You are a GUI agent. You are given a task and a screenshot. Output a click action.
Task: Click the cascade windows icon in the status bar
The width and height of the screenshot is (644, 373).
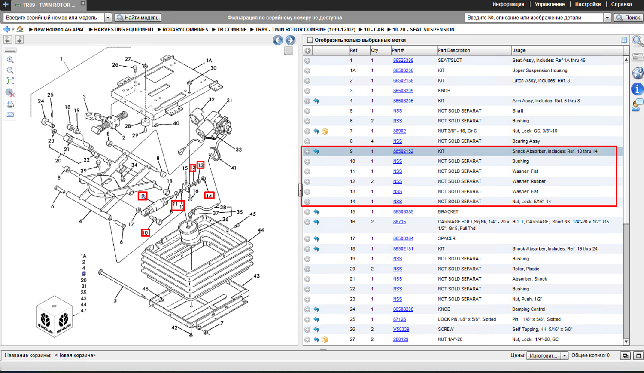click(x=626, y=356)
